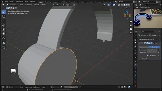The height and width of the screenshot is (91, 162).
Task: Open the Окно menu
Action: (26, 2)
